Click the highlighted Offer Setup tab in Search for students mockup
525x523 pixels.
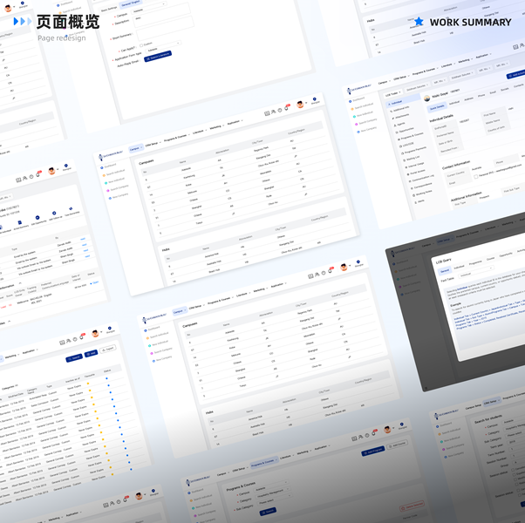point(492,402)
